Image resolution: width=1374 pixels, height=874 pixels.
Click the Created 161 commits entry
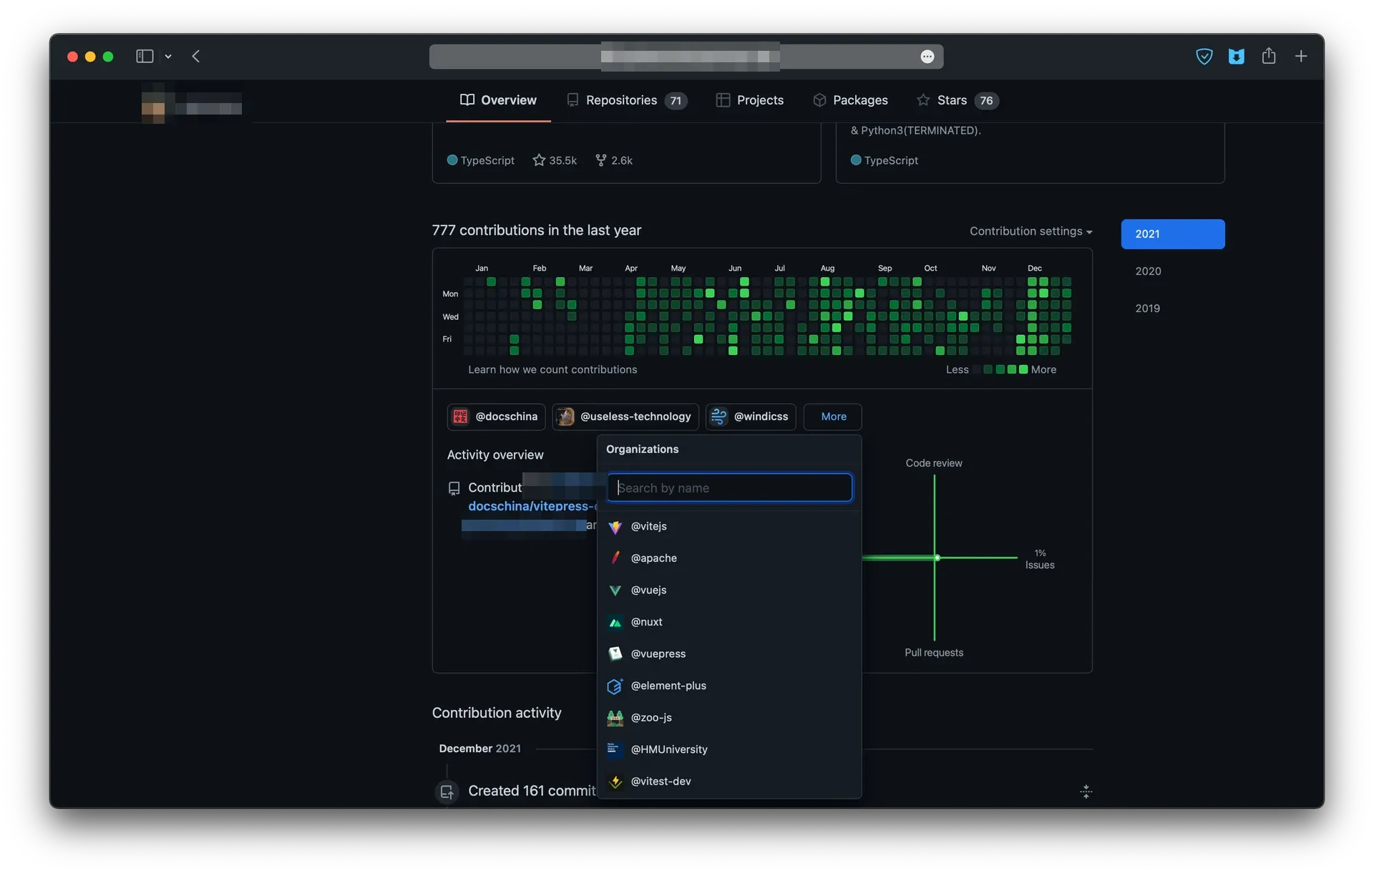532,791
